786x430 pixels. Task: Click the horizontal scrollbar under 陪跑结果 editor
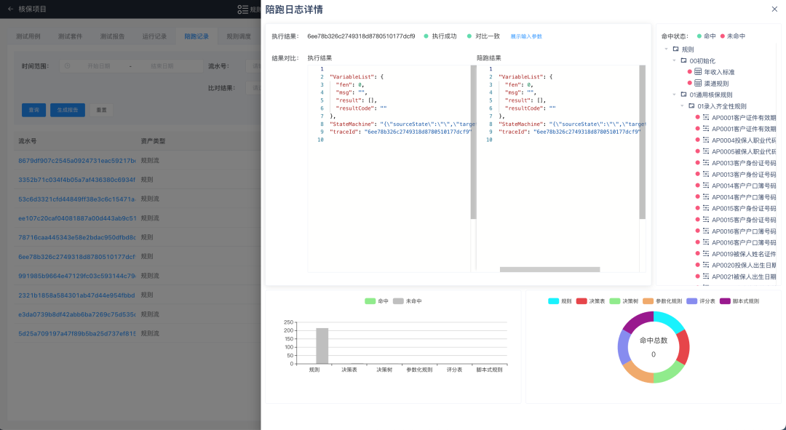click(549, 269)
